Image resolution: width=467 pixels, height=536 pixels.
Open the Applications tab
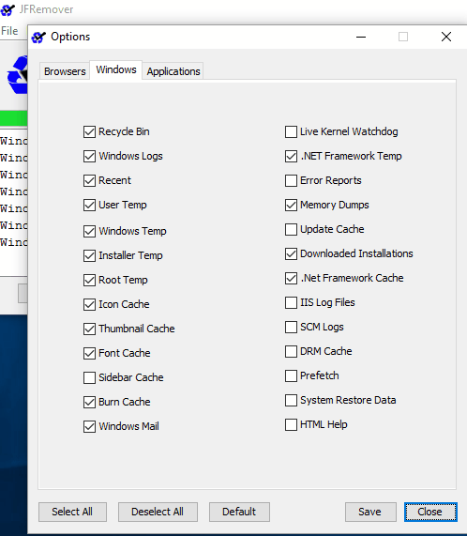173,71
